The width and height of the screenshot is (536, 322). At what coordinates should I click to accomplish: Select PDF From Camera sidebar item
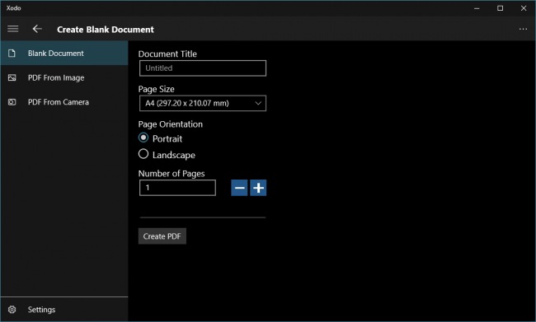click(x=64, y=102)
